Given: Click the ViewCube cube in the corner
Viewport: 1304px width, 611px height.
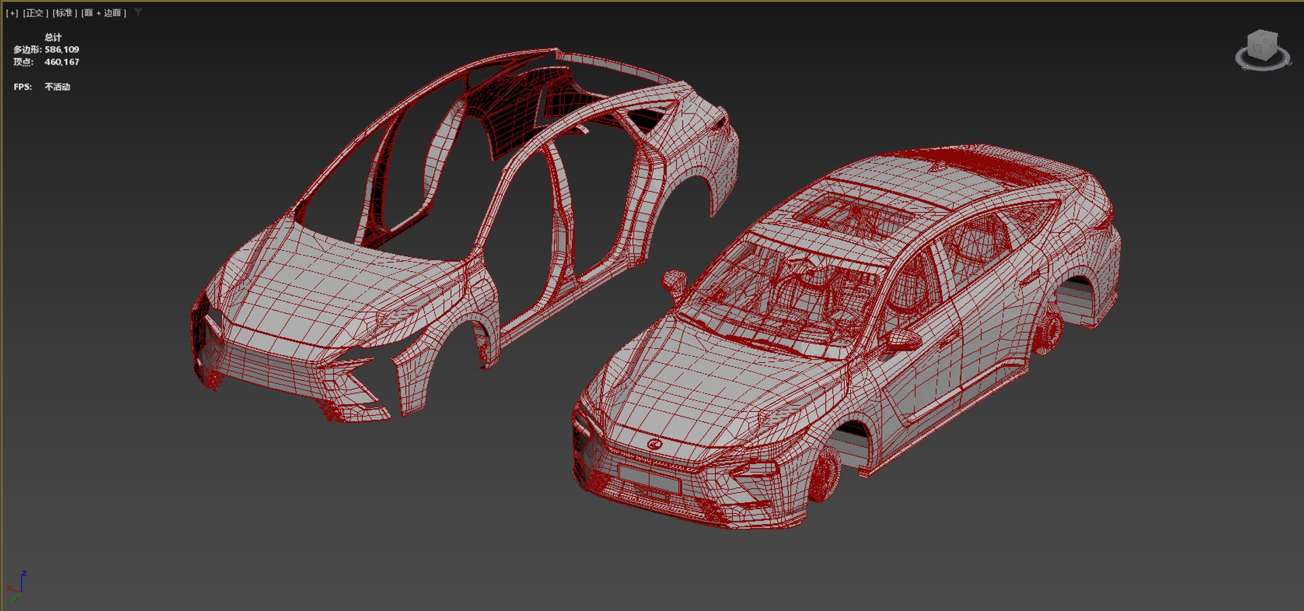Looking at the screenshot, I should (x=1262, y=45).
